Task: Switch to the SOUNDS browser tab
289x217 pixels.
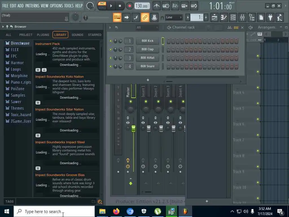Action: coord(77,35)
